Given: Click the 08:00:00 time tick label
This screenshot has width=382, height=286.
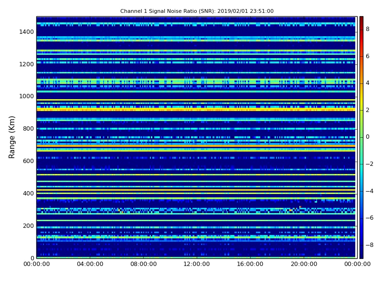Looking at the screenshot, I should pos(144,264).
